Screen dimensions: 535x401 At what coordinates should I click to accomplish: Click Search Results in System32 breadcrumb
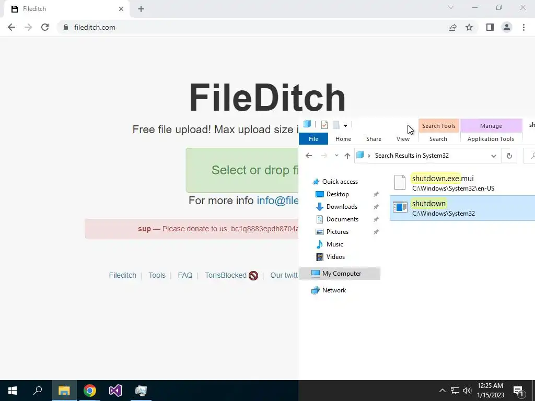[x=412, y=156]
